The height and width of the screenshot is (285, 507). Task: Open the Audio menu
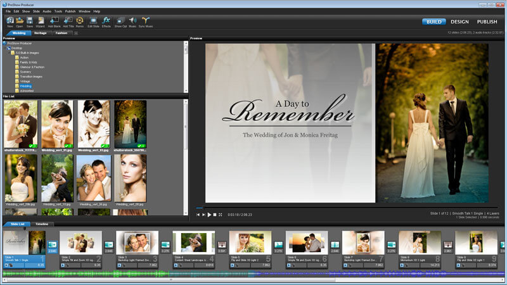coord(46,11)
